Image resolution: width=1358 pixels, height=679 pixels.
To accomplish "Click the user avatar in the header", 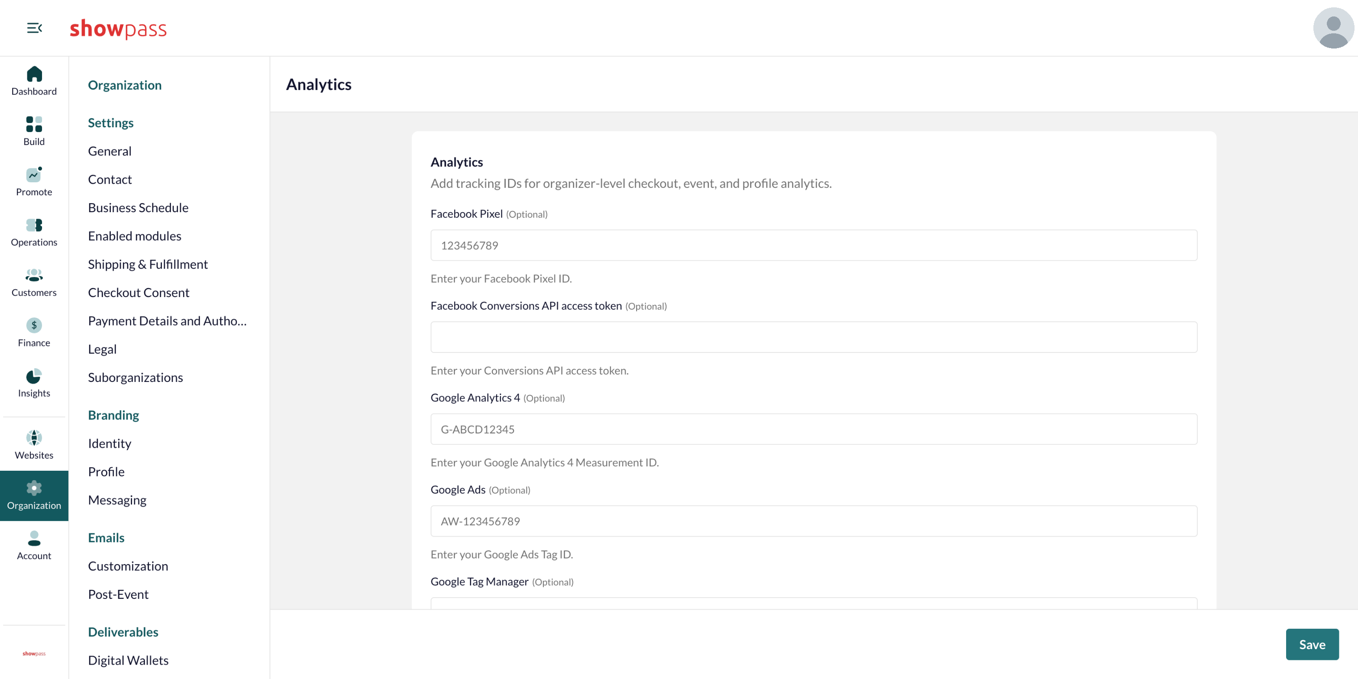I will click(x=1333, y=28).
